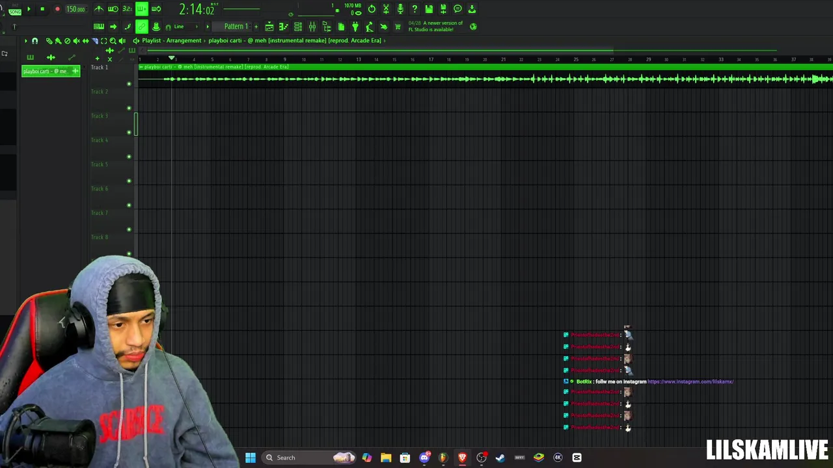The width and height of the screenshot is (833, 468).
Task: Click the arrow before Playlist - Arrangement
Action: click(x=136, y=40)
